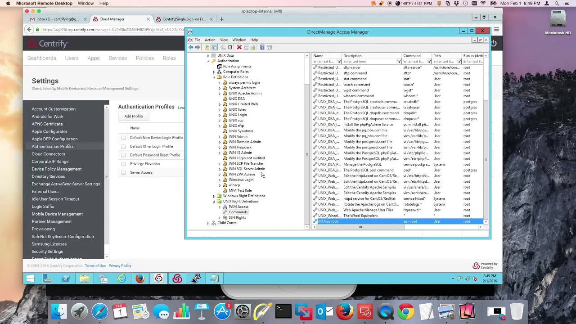Open System Preferences in the Dock
Viewport: 576px width, 324px height.
click(243, 311)
